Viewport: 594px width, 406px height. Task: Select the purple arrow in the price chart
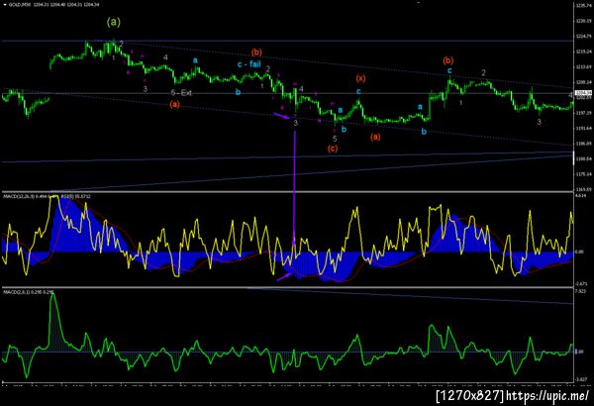281,115
